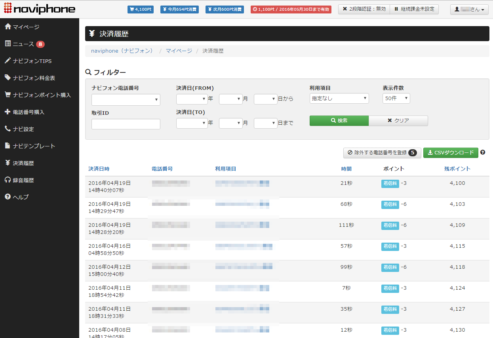
Task: Click the 4,100 remaining points value
Action: click(457, 183)
